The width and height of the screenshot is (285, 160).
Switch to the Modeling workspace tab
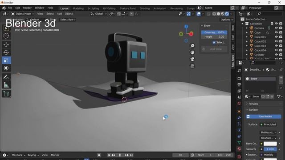(78, 8)
